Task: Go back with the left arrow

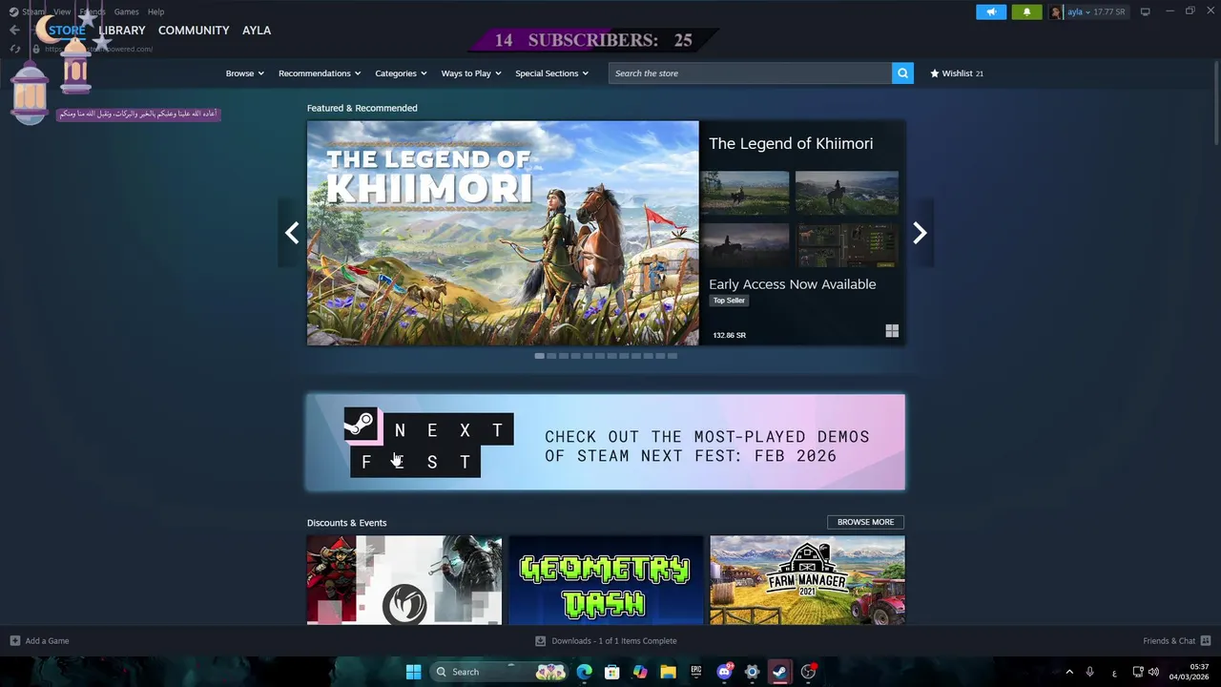Action: 14,31
